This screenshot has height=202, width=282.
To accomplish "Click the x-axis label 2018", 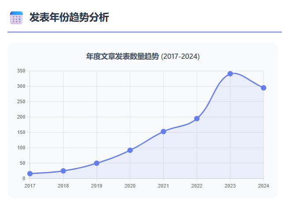I will (x=63, y=186).
